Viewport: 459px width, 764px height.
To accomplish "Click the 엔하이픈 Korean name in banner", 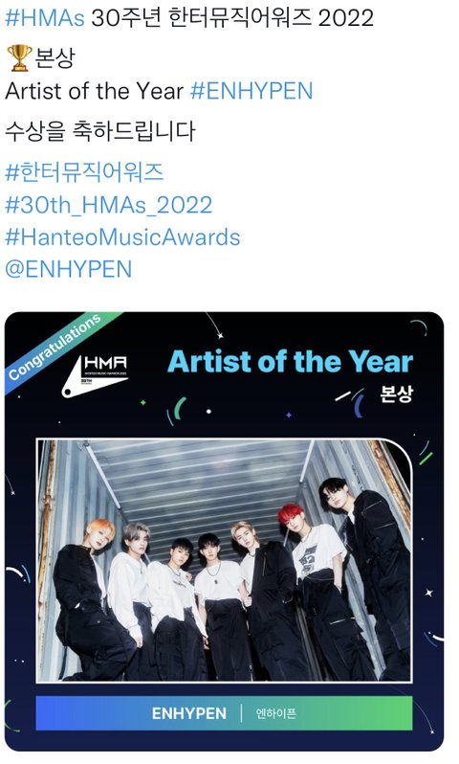I will pyautogui.click(x=276, y=713).
